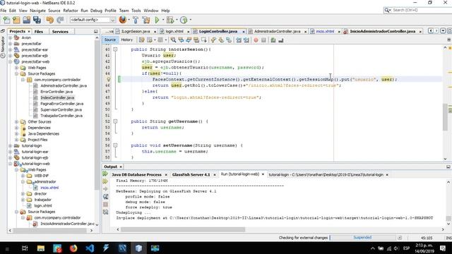The image size is (452, 254).
Task: Switch editor to History view
Action: coord(126,40)
